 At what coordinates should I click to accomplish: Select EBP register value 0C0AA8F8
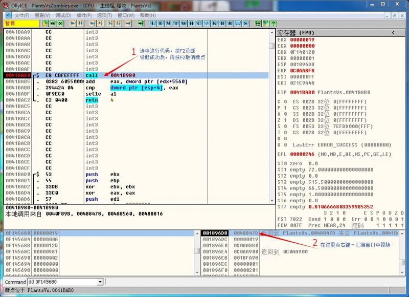pyautogui.click(x=302, y=71)
